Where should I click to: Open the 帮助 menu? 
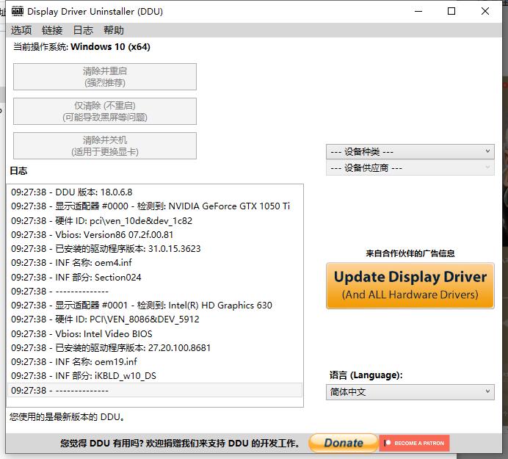click(x=114, y=30)
